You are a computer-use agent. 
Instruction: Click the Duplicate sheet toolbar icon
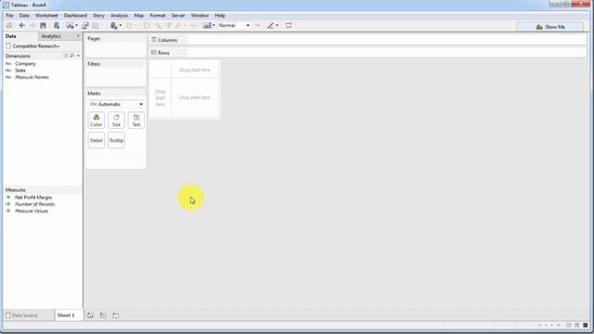click(85, 25)
